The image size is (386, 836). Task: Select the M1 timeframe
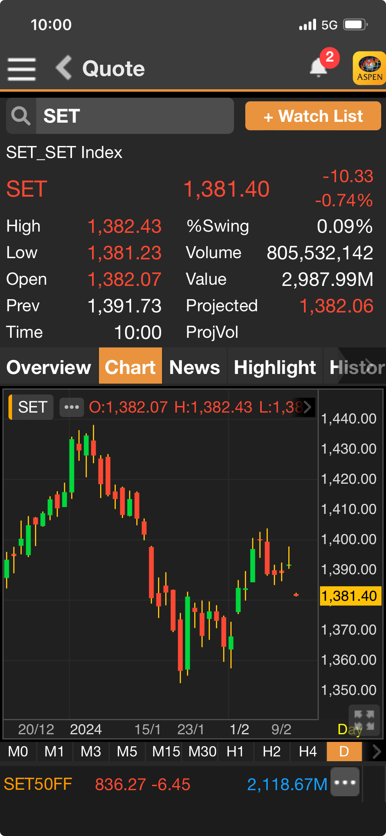coord(54,751)
